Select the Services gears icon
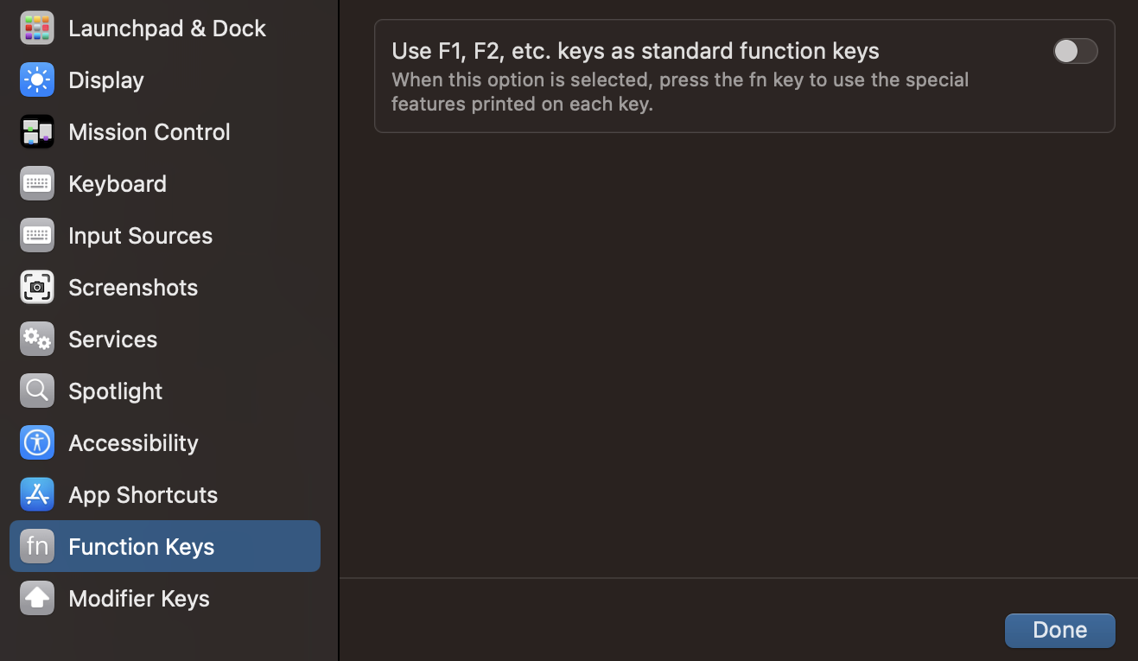This screenshot has width=1138, height=661. (36, 339)
